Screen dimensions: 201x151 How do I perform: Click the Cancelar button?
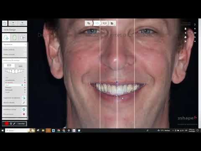[x=21, y=124]
